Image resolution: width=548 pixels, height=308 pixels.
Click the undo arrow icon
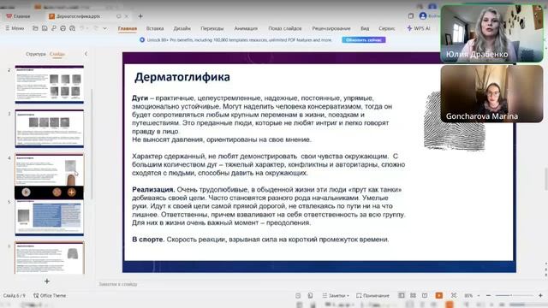(x=82, y=28)
